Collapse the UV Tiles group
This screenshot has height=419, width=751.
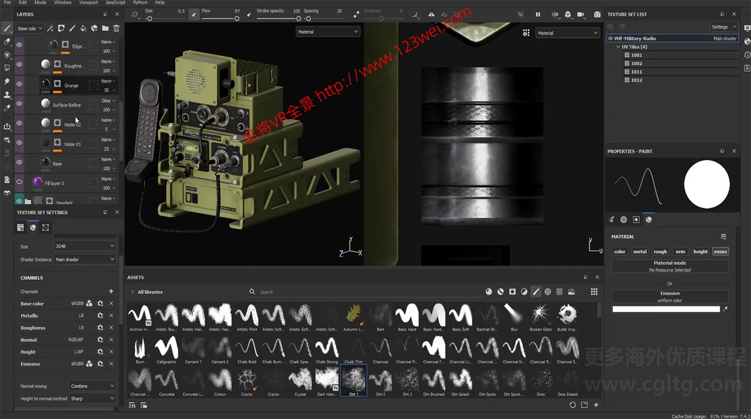coord(618,47)
